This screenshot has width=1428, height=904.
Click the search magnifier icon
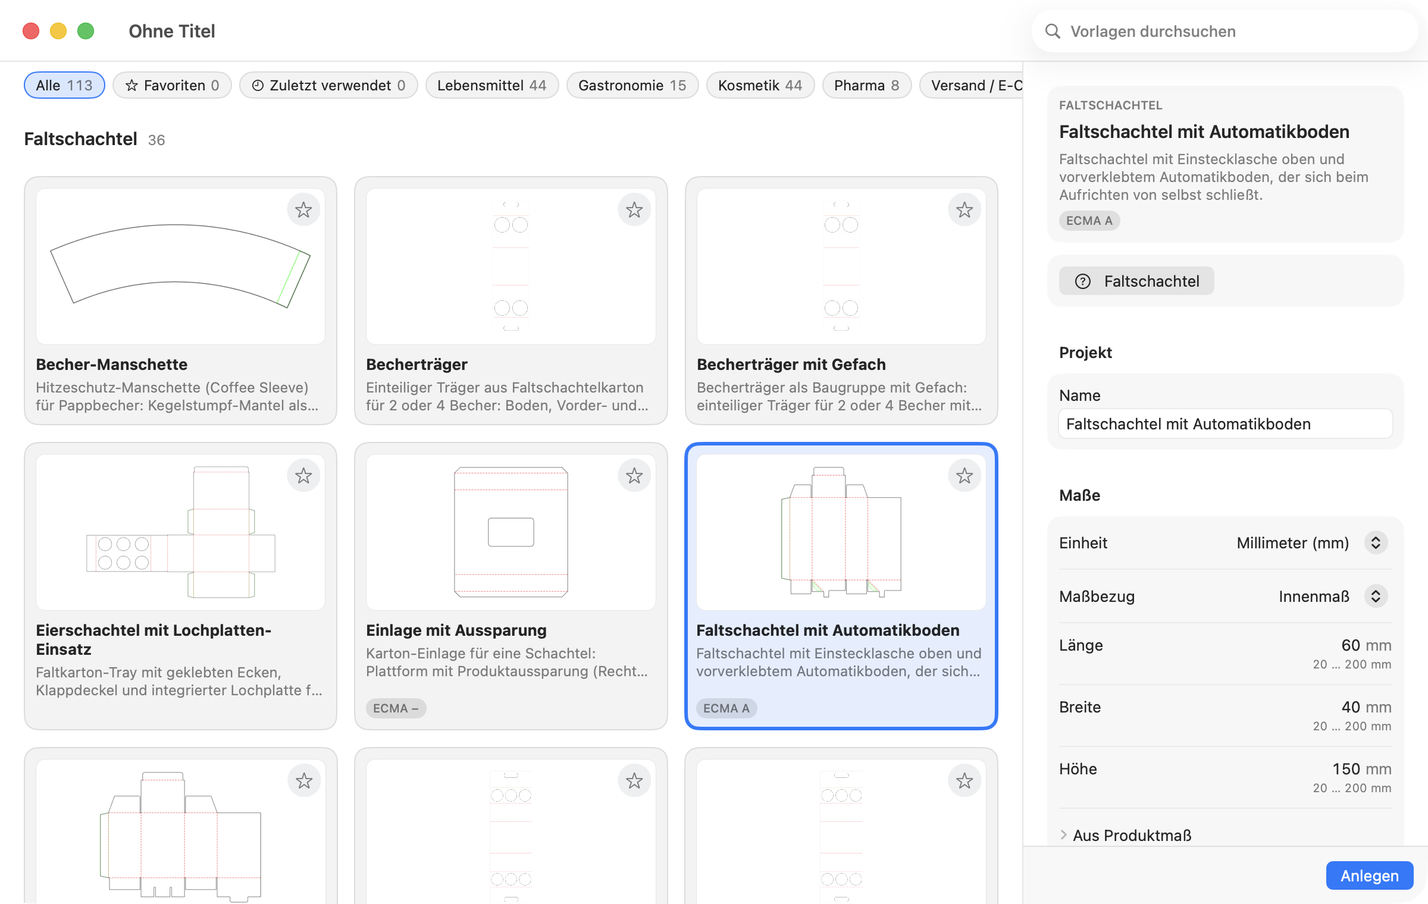1053,31
